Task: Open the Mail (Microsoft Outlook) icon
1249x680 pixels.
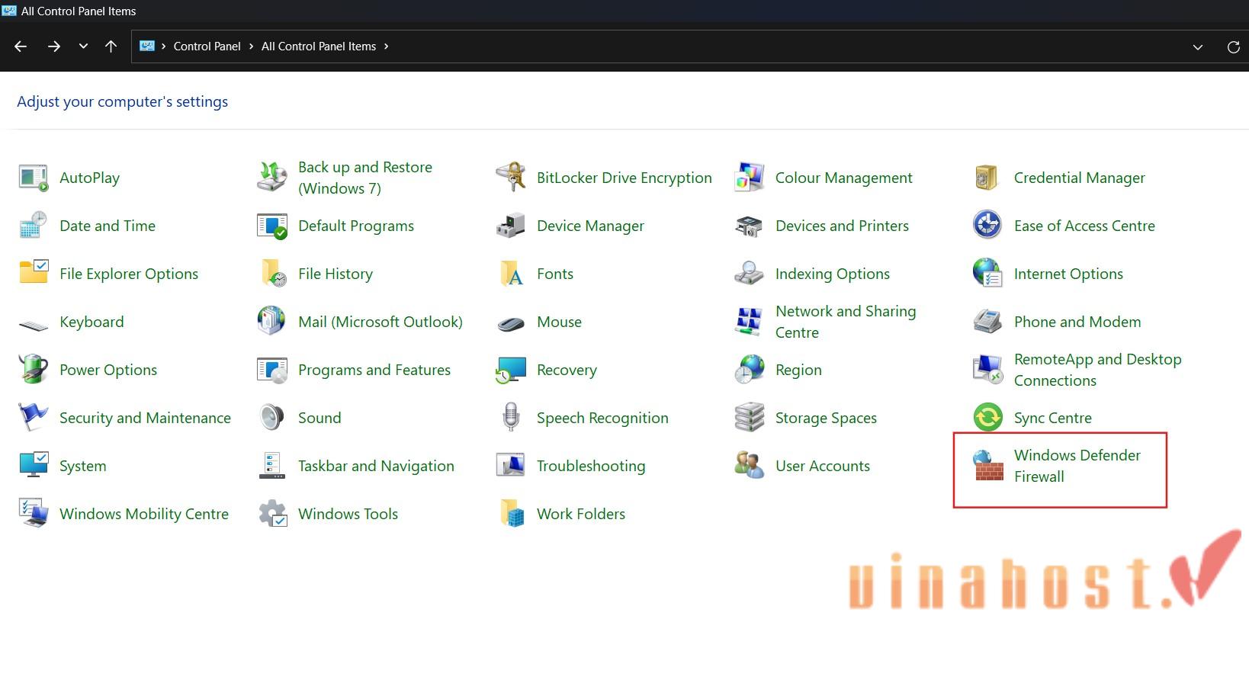Action: (x=271, y=321)
